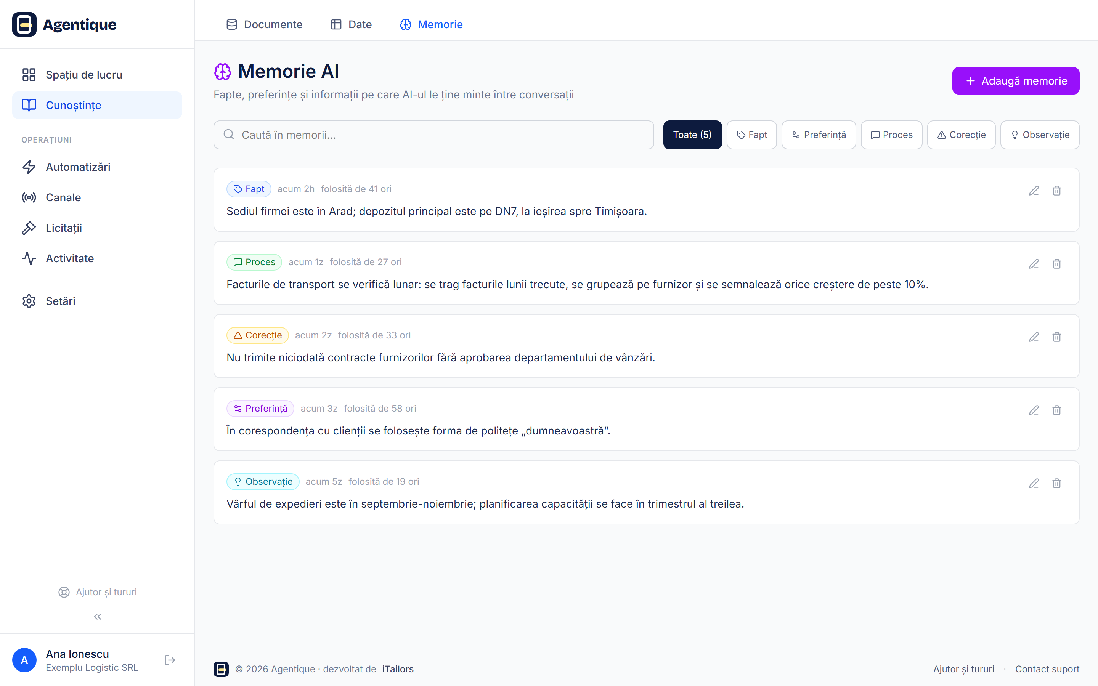
Task: Edit the Proces memory about transport invoices
Action: 1034,264
